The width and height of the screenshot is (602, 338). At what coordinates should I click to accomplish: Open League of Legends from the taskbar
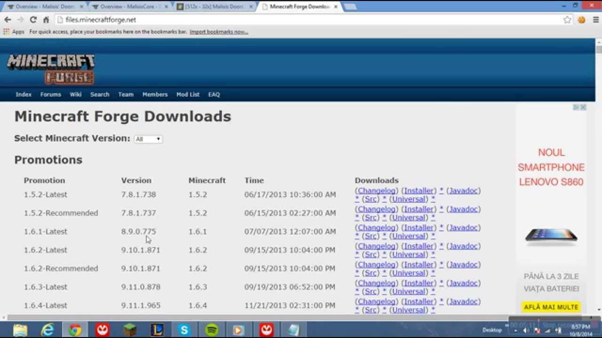[157, 330]
